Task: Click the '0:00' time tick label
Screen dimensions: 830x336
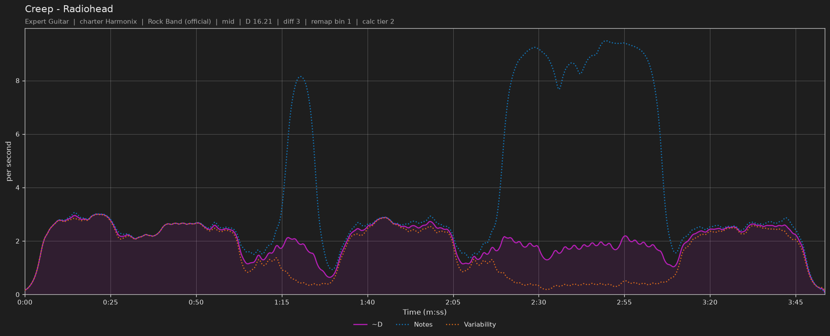Action: point(25,302)
